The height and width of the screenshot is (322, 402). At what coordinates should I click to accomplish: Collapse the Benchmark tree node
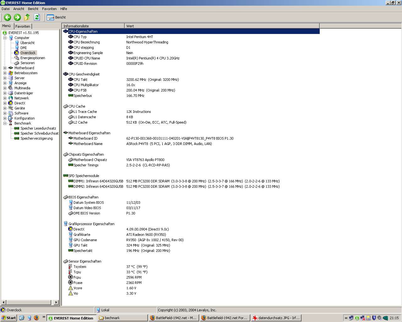(5, 123)
